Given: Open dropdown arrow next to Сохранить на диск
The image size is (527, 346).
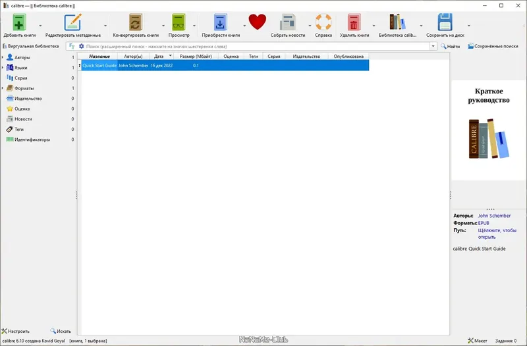Looking at the screenshot, I should pos(469,26).
